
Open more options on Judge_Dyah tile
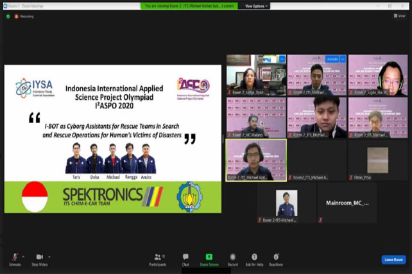282,59
